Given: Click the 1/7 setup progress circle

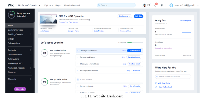Looking at the screenshot, I should point(12,15).
